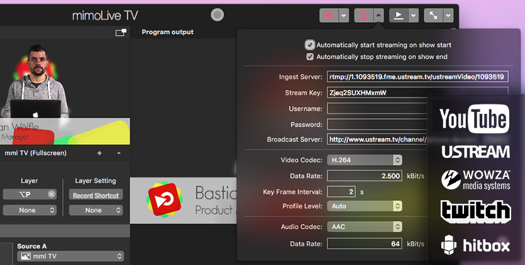Open the Source A mml TV dropdown
This screenshot has height=265, width=525.
71,256
